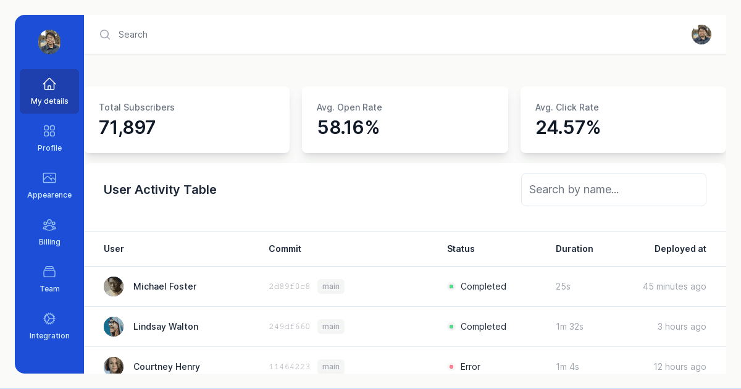741x389 pixels.
Task: Click Courtney Henry's Error status
Action: (x=470, y=367)
